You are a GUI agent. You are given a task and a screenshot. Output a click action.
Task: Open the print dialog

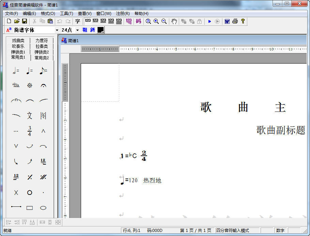point(235,21)
